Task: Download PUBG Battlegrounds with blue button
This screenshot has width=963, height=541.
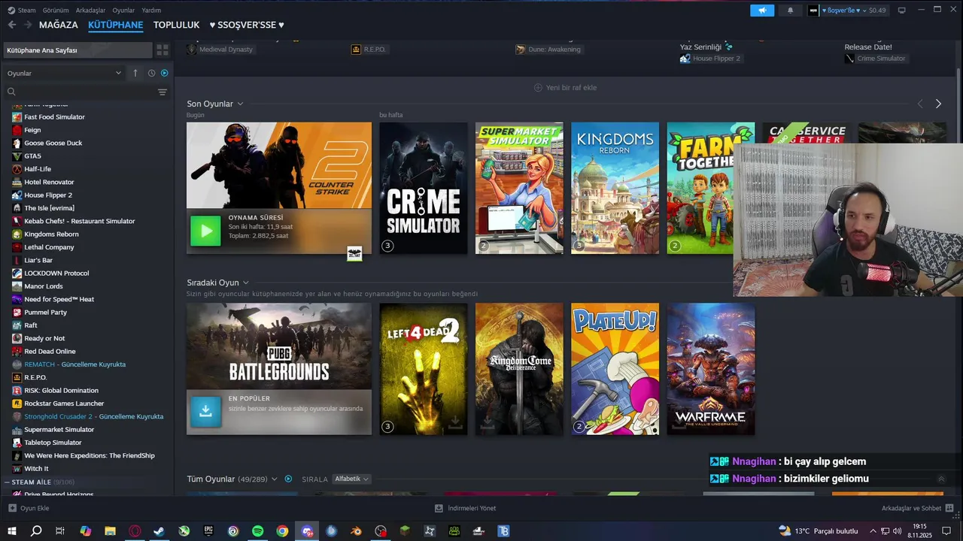Action: (x=205, y=412)
